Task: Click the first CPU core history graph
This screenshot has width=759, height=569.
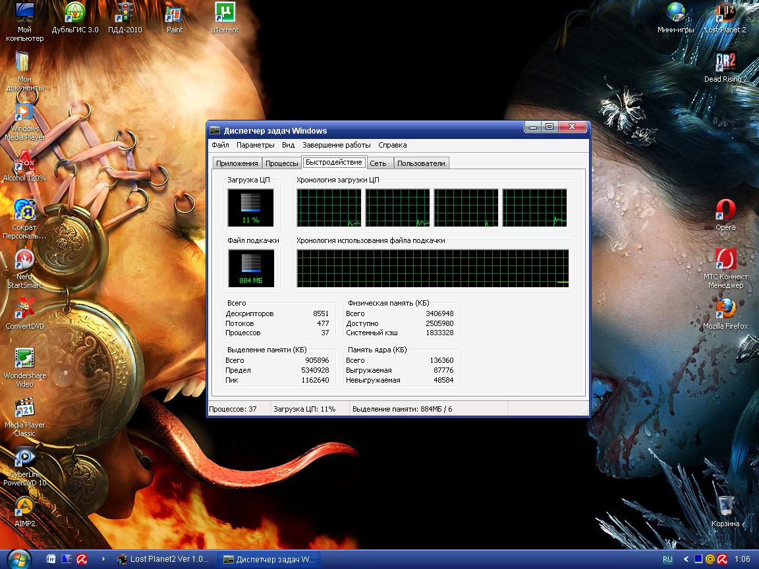Action: (329, 207)
